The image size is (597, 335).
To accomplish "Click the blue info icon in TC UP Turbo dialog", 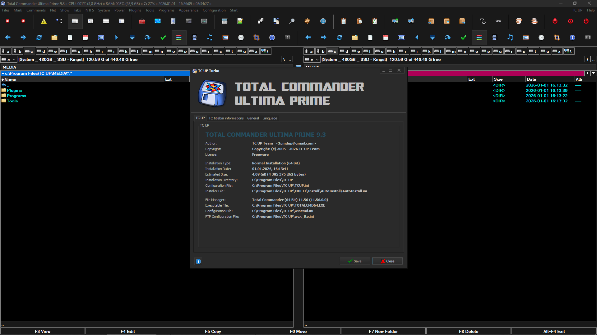I will coord(198,261).
